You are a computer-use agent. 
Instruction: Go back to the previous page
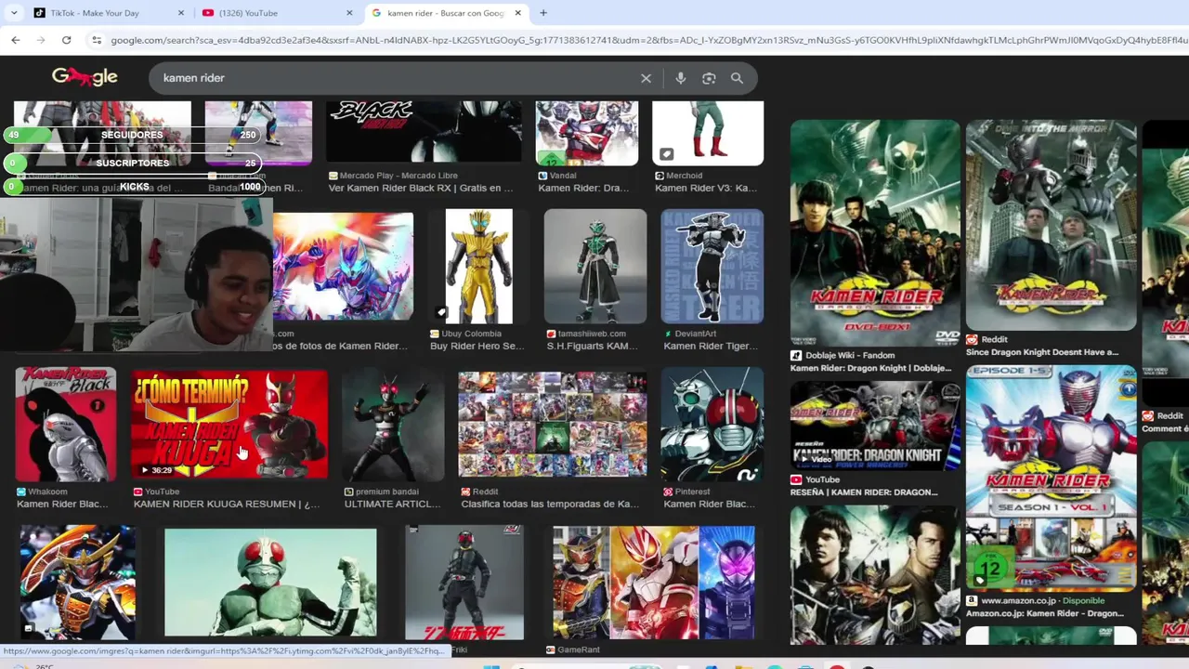[x=16, y=40]
